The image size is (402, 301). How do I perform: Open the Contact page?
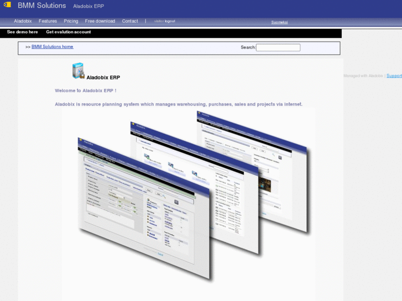pyautogui.click(x=130, y=21)
